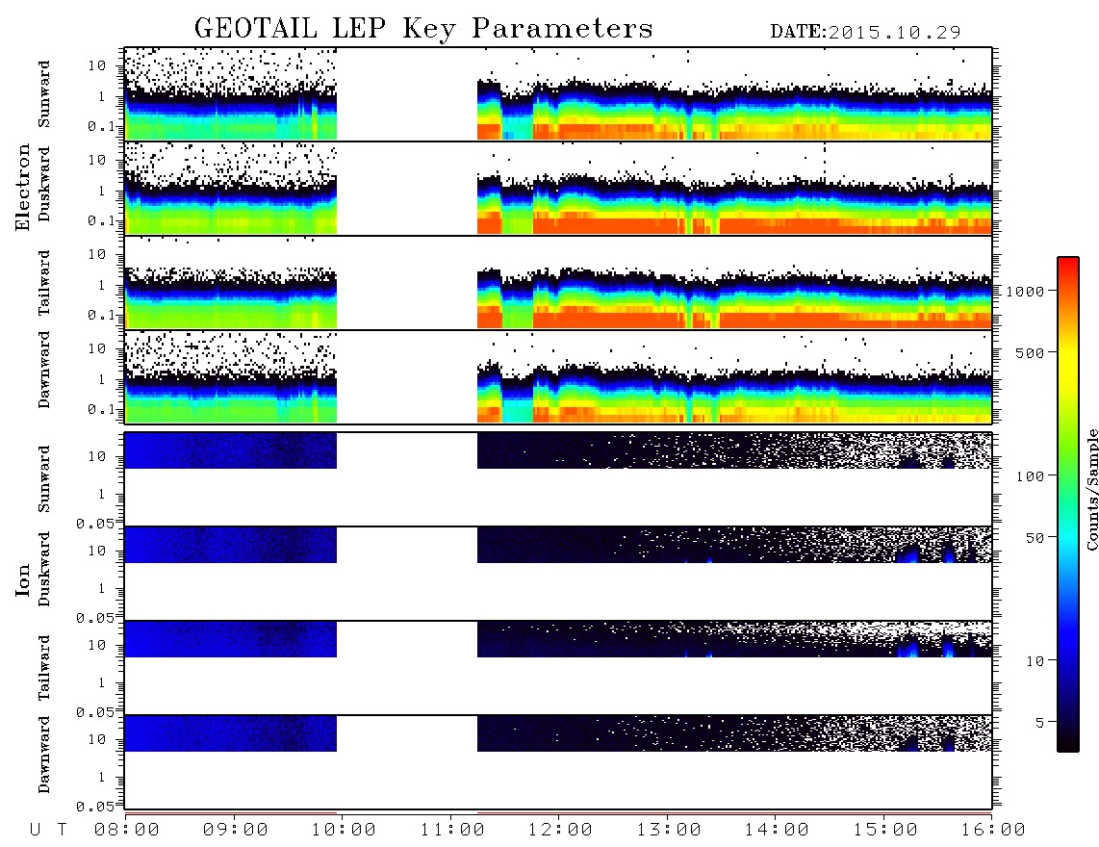The height and width of the screenshot is (847, 1099).
Task: Click the "1000" color bar tick label
Action: tap(1026, 292)
